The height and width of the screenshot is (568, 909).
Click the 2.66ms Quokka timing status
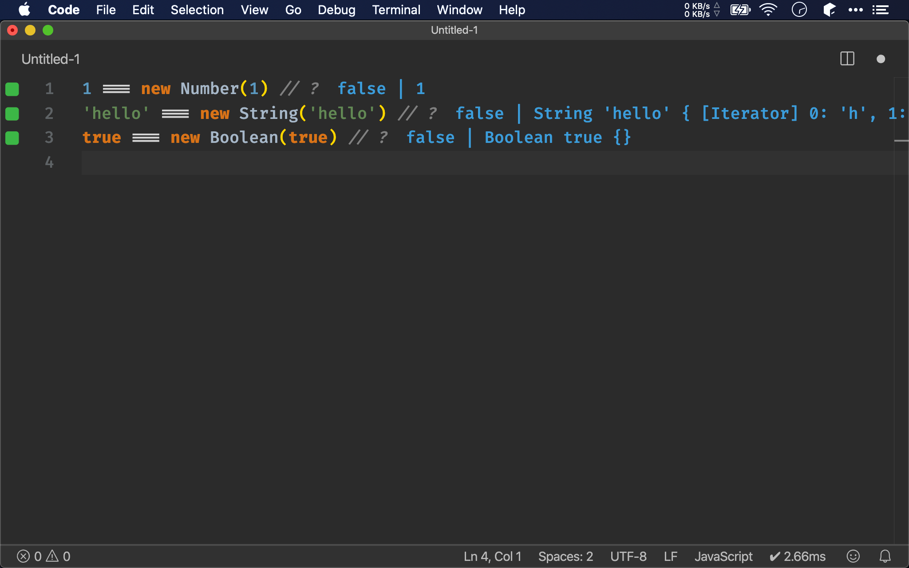coord(798,556)
